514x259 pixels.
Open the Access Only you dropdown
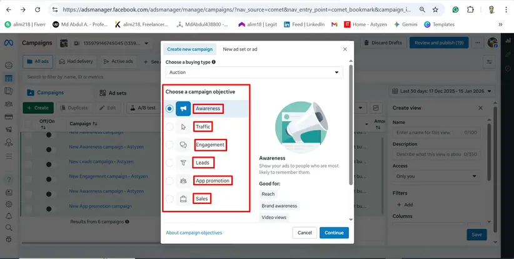(x=439, y=176)
